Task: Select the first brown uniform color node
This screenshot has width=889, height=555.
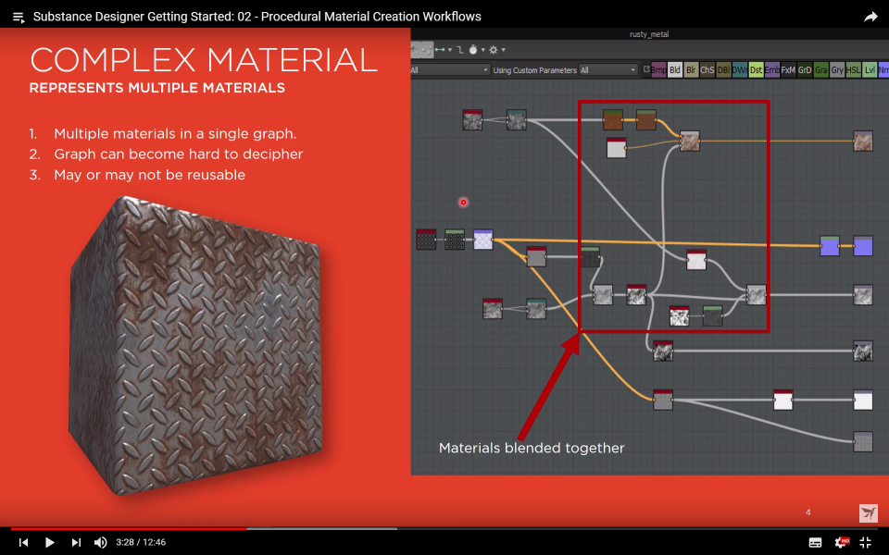Action: click(613, 120)
